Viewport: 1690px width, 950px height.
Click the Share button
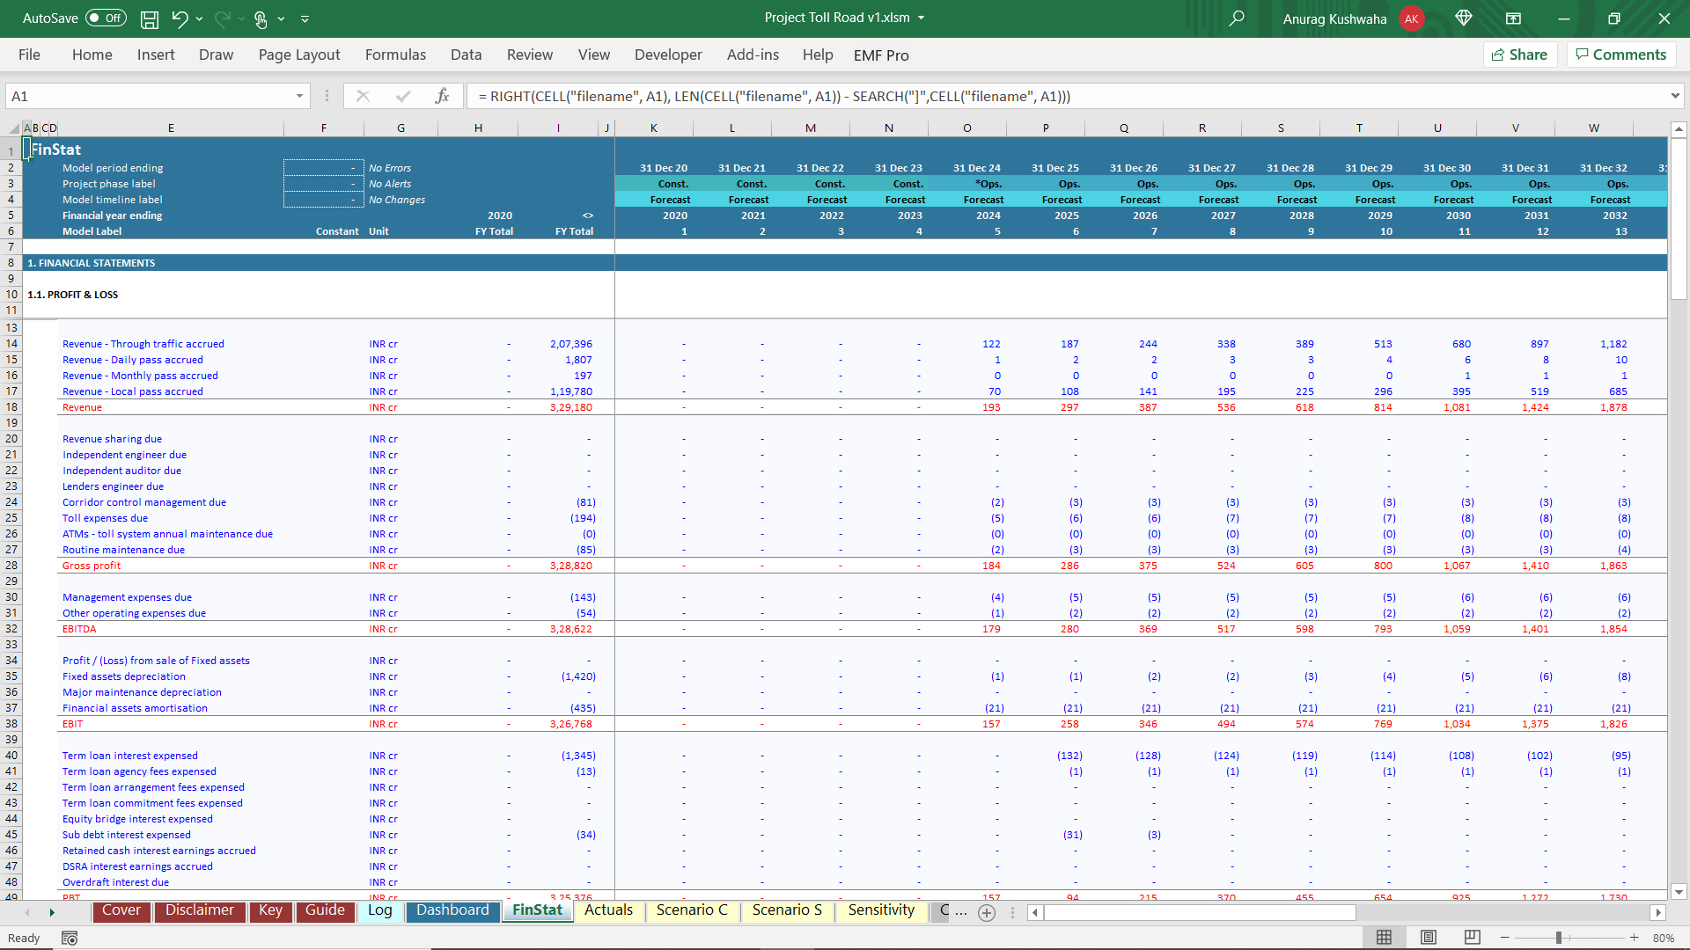(1520, 55)
